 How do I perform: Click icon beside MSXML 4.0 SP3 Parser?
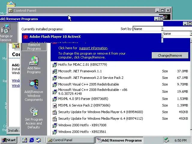(55, 99)
